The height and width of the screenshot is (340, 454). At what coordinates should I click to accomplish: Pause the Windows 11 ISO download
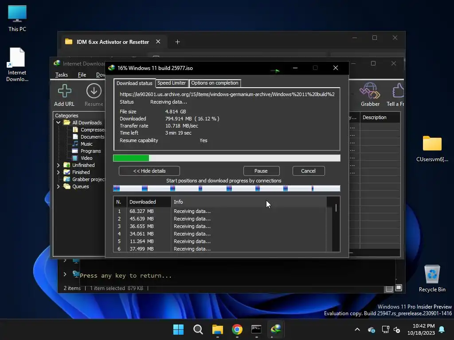pyautogui.click(x=261, y=171)
